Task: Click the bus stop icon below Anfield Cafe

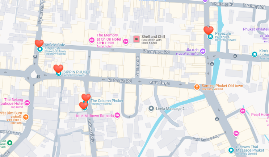Action: coord(35,56)
